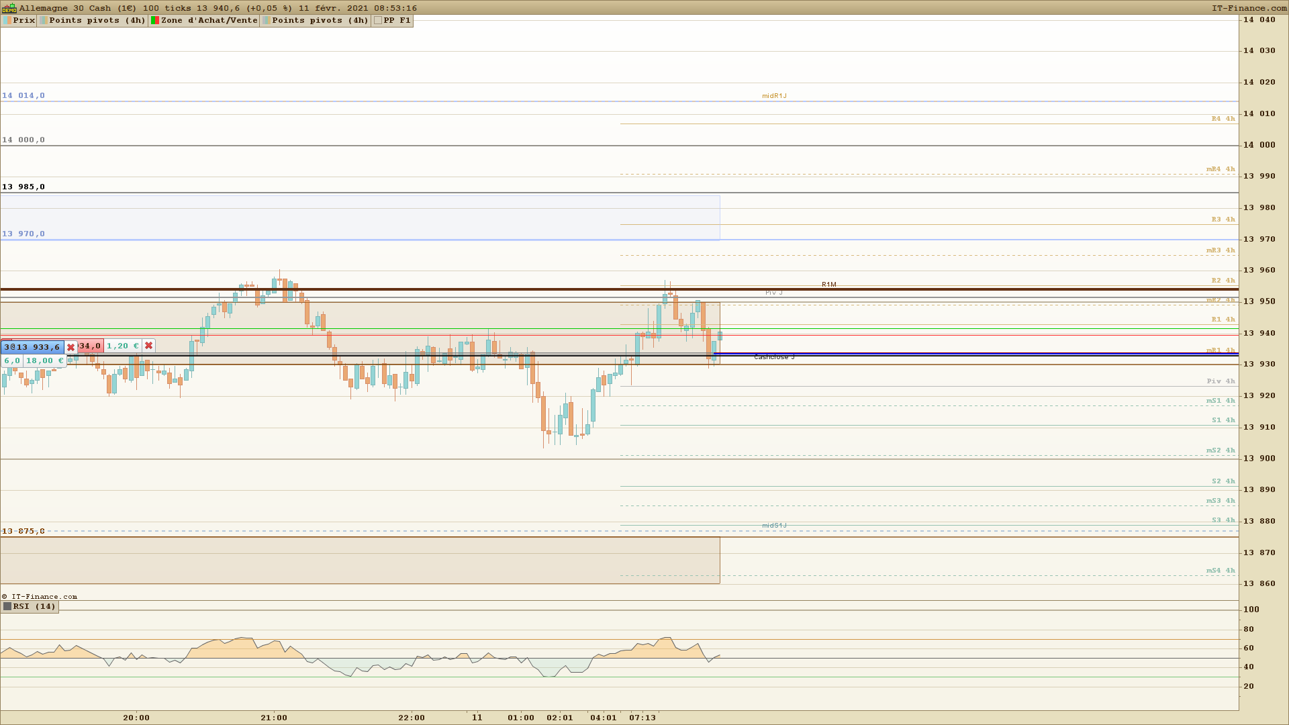Image resolution: width=1289 pixels, height=725 pixels.
Task: Click first Points pivots (4h) color icon
Action: [44, 20]
